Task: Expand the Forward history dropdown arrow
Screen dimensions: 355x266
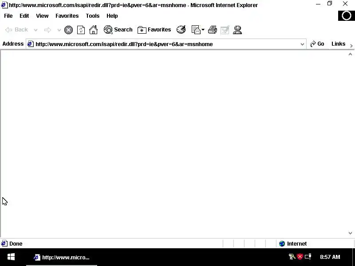Action: coord(59,30)
